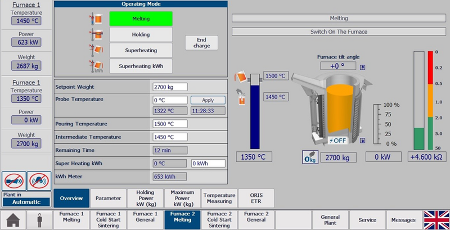
Task: Toggle the horn mute icon button
Action: 13,181
